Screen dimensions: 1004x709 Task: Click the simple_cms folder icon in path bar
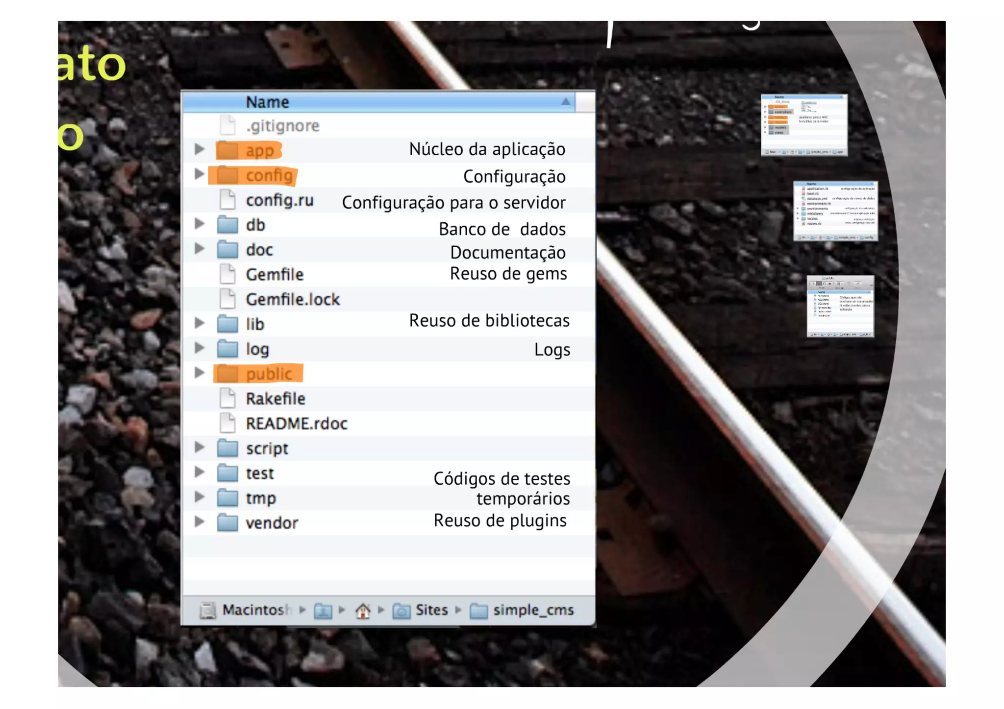479,611
